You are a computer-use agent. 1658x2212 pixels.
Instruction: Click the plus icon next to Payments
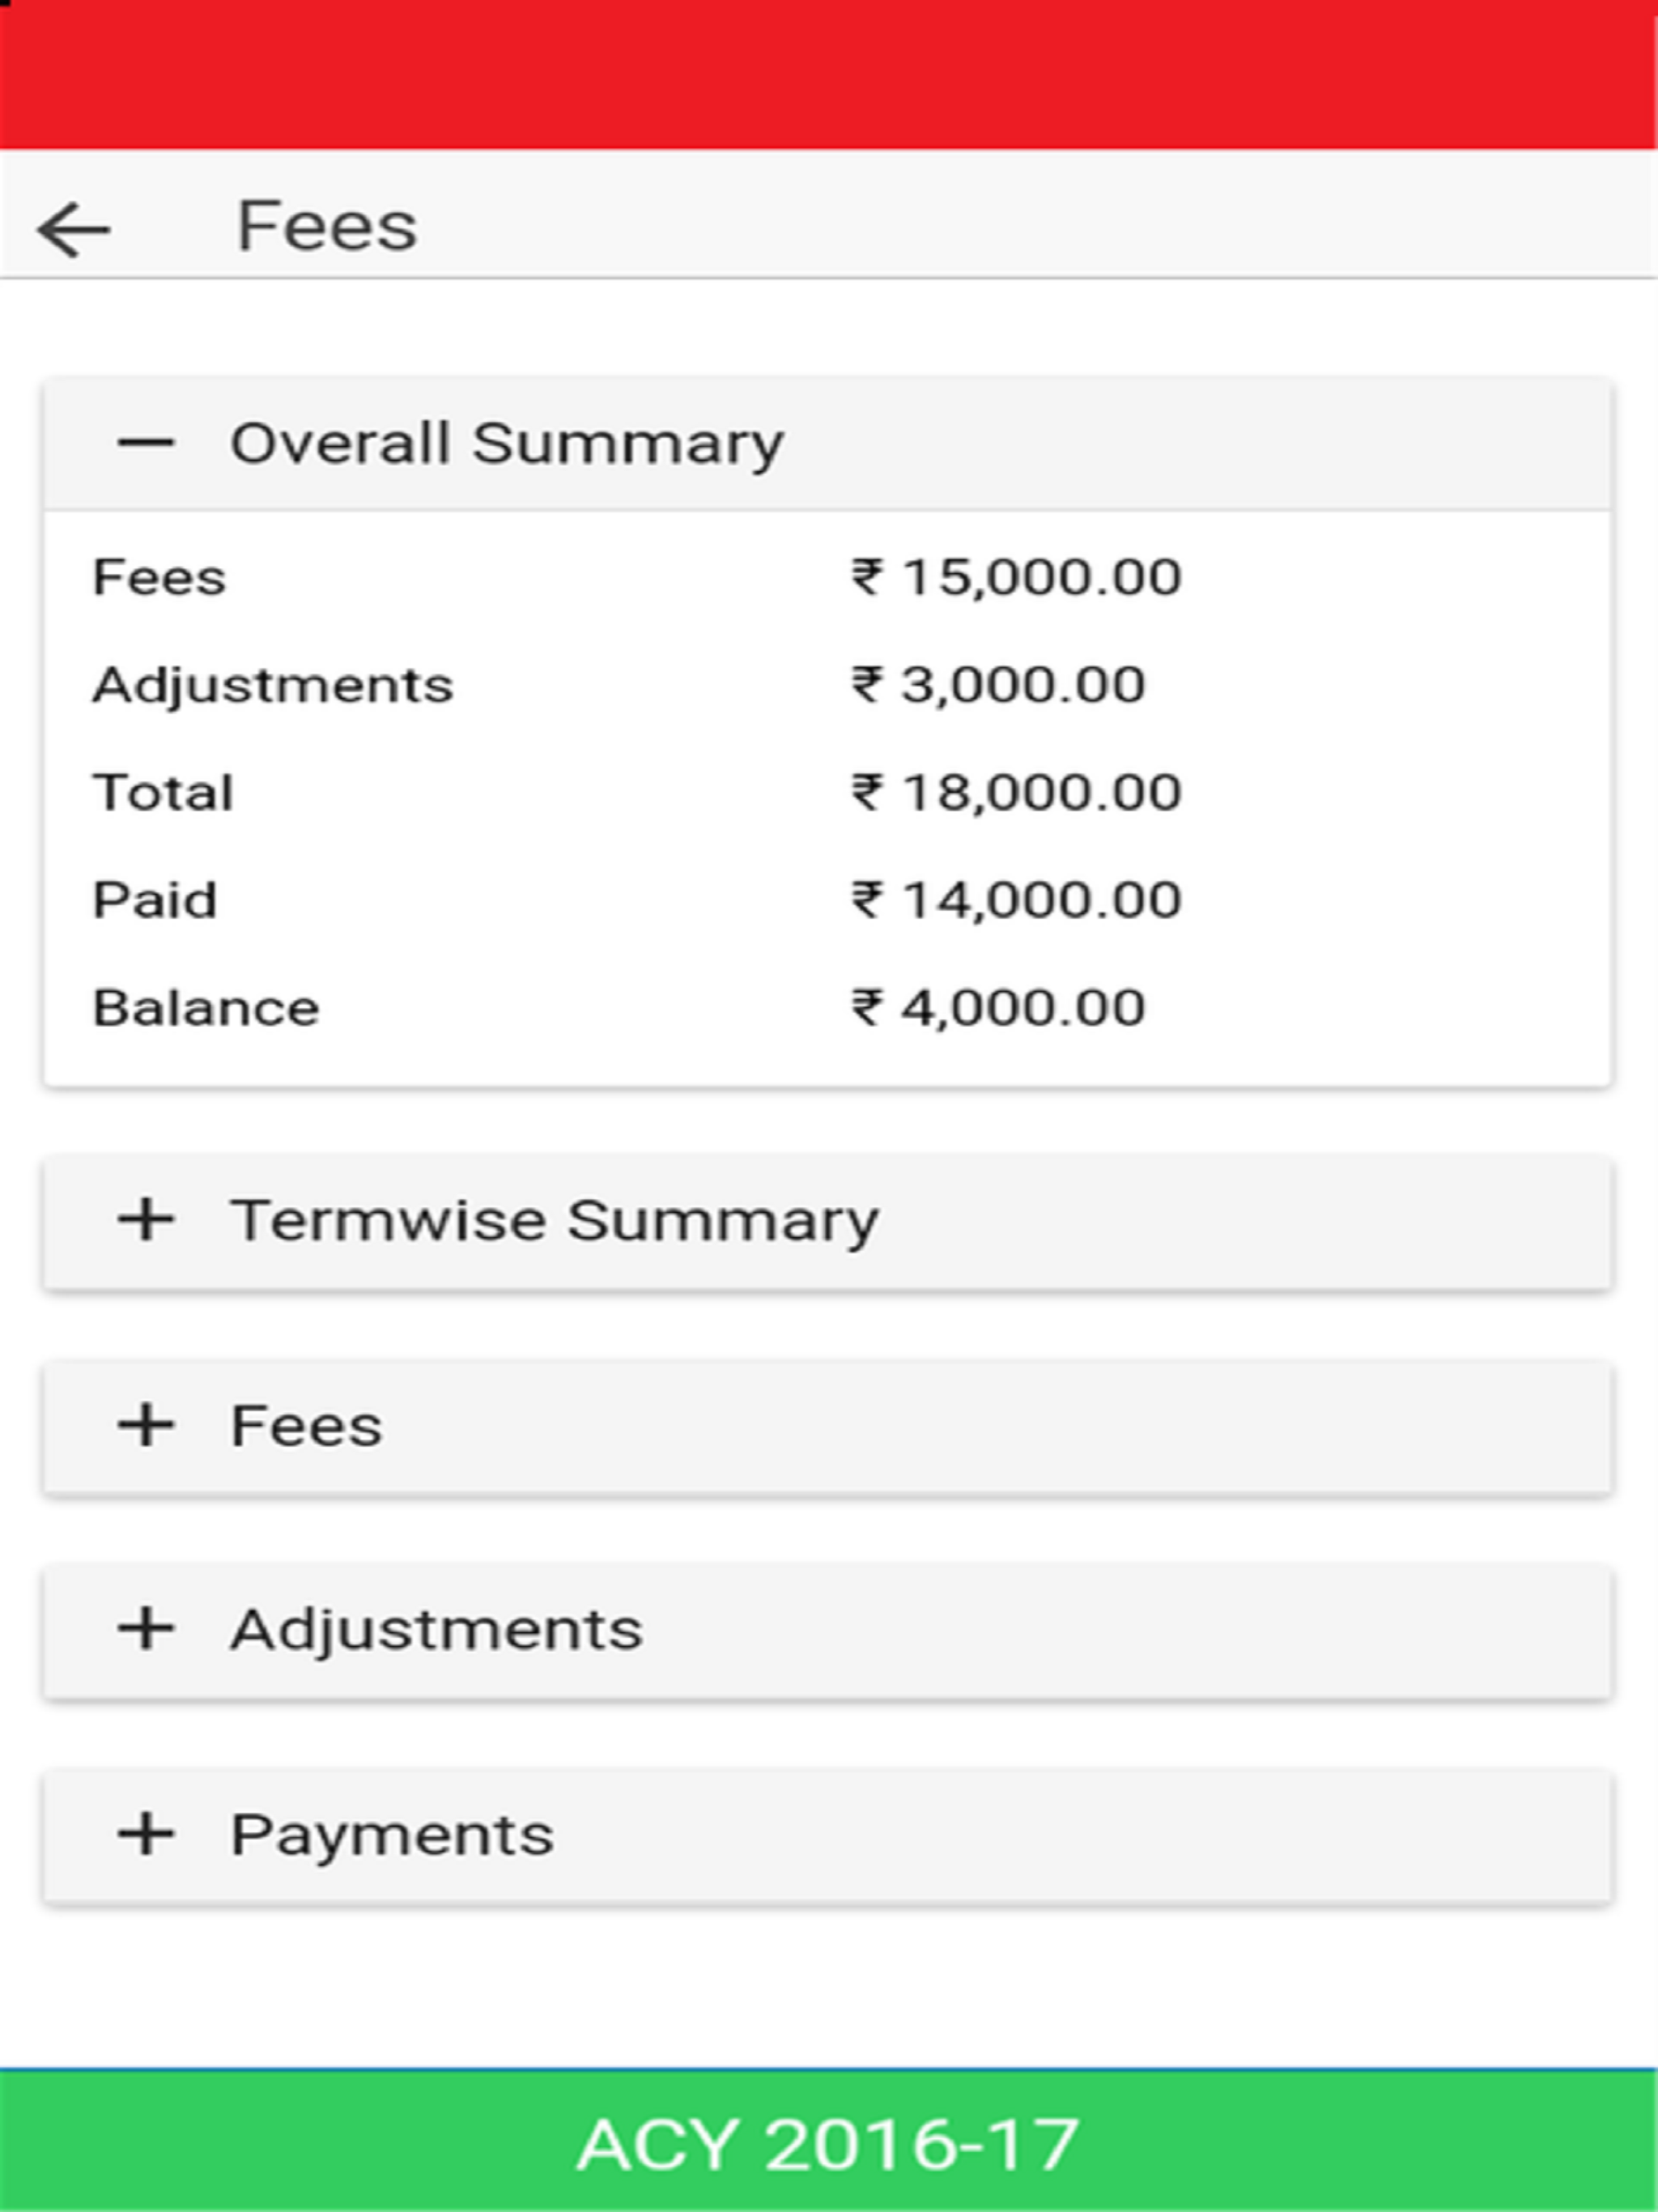(146, 1833)
